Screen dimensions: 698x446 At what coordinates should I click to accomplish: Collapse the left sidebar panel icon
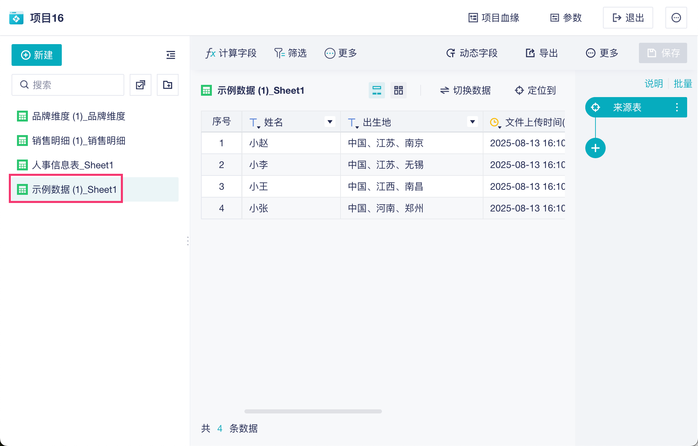171,55
